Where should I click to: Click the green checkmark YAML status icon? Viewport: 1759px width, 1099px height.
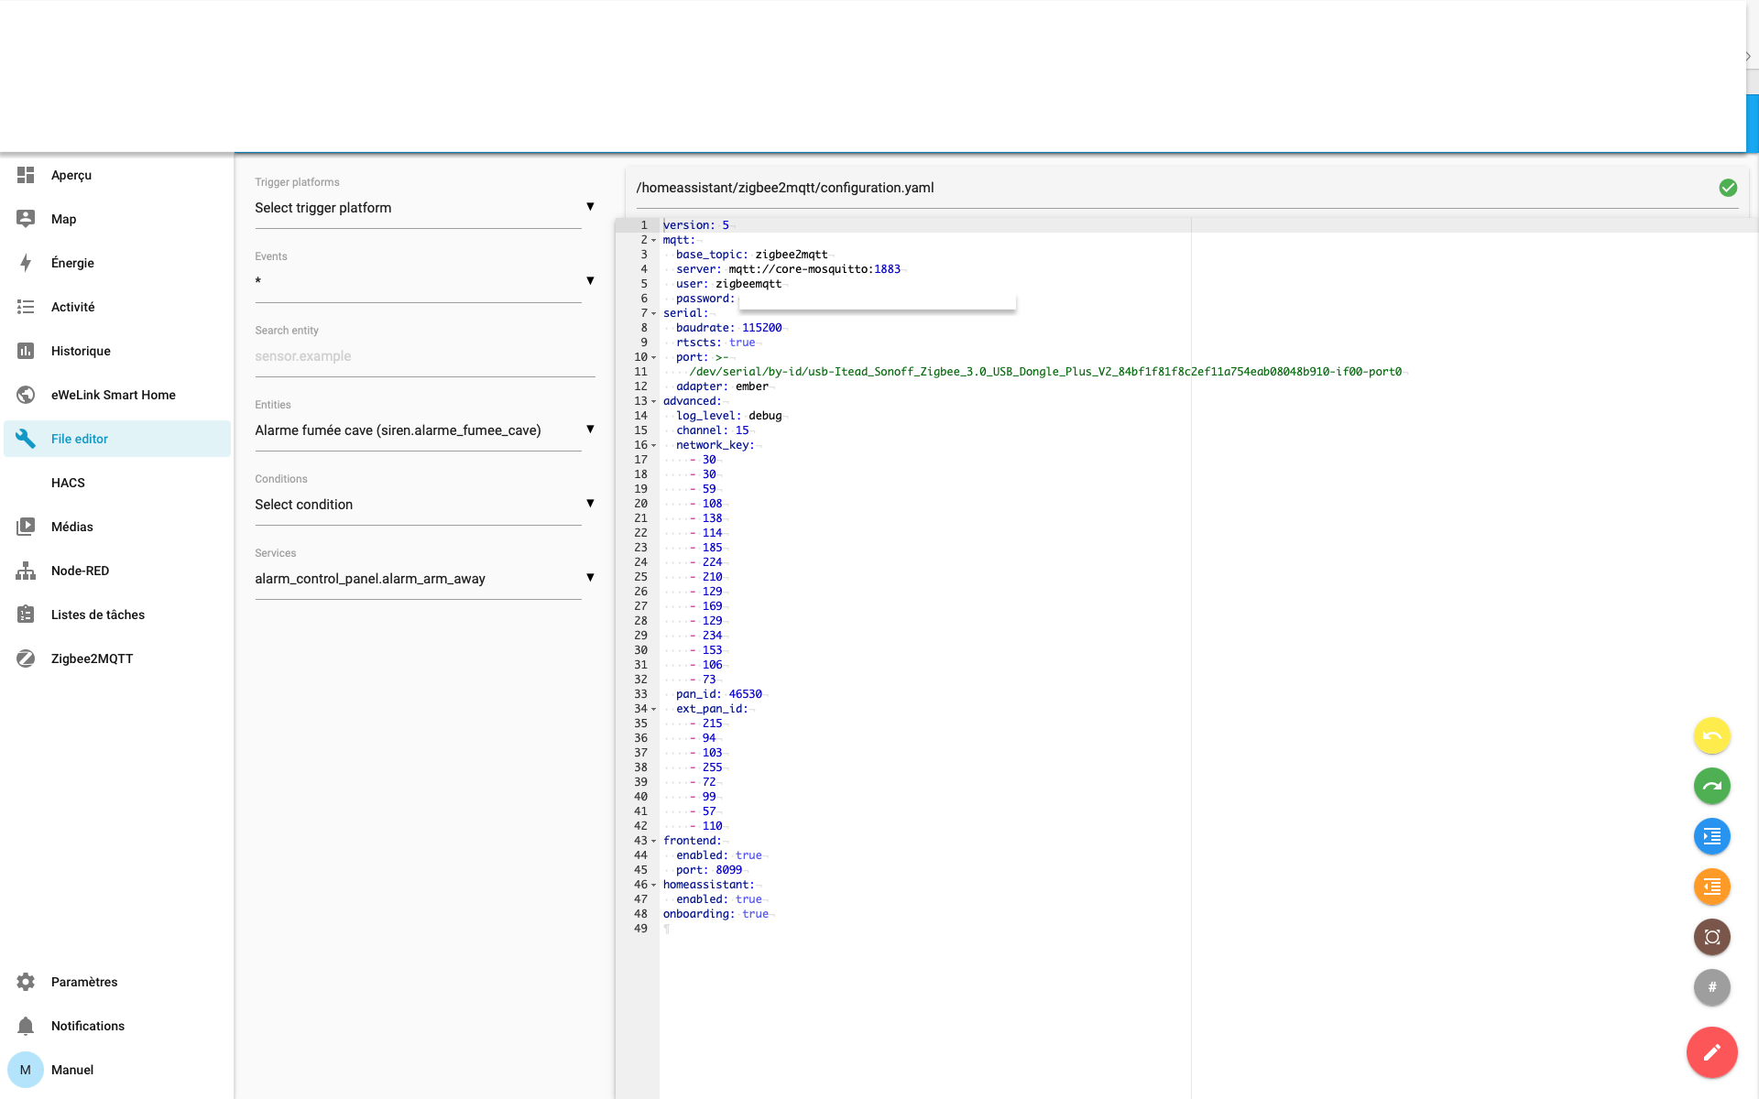click(1728, 188)
